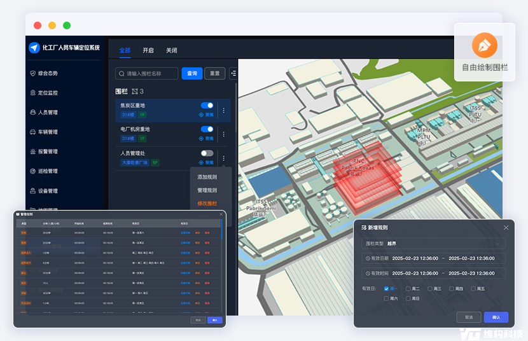Switch to the 开启 tab
Screen dimensions: 528x341
pyautogui.click(x=148, y=50)
